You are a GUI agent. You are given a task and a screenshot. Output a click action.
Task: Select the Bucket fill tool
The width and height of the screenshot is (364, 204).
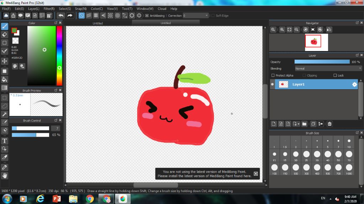tap(4, 80)
